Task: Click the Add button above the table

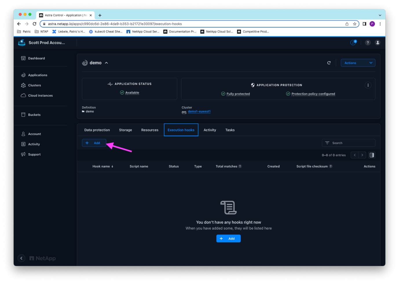Action: coord(94,143)
